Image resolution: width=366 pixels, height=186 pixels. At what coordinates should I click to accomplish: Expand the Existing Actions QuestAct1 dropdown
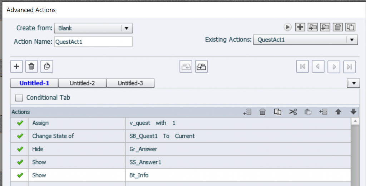pos(352,40)
